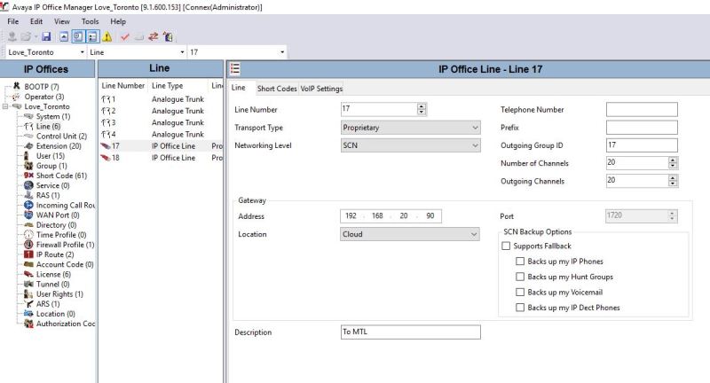Open the Love_Toronto system dropdown

(82, 52)
